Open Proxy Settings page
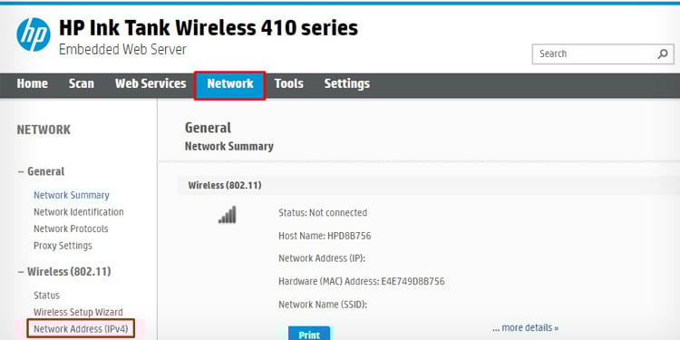 coord(63,246)
